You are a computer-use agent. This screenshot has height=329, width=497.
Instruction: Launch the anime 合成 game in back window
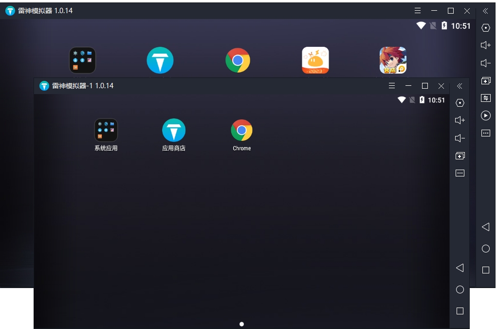point(393,60)
